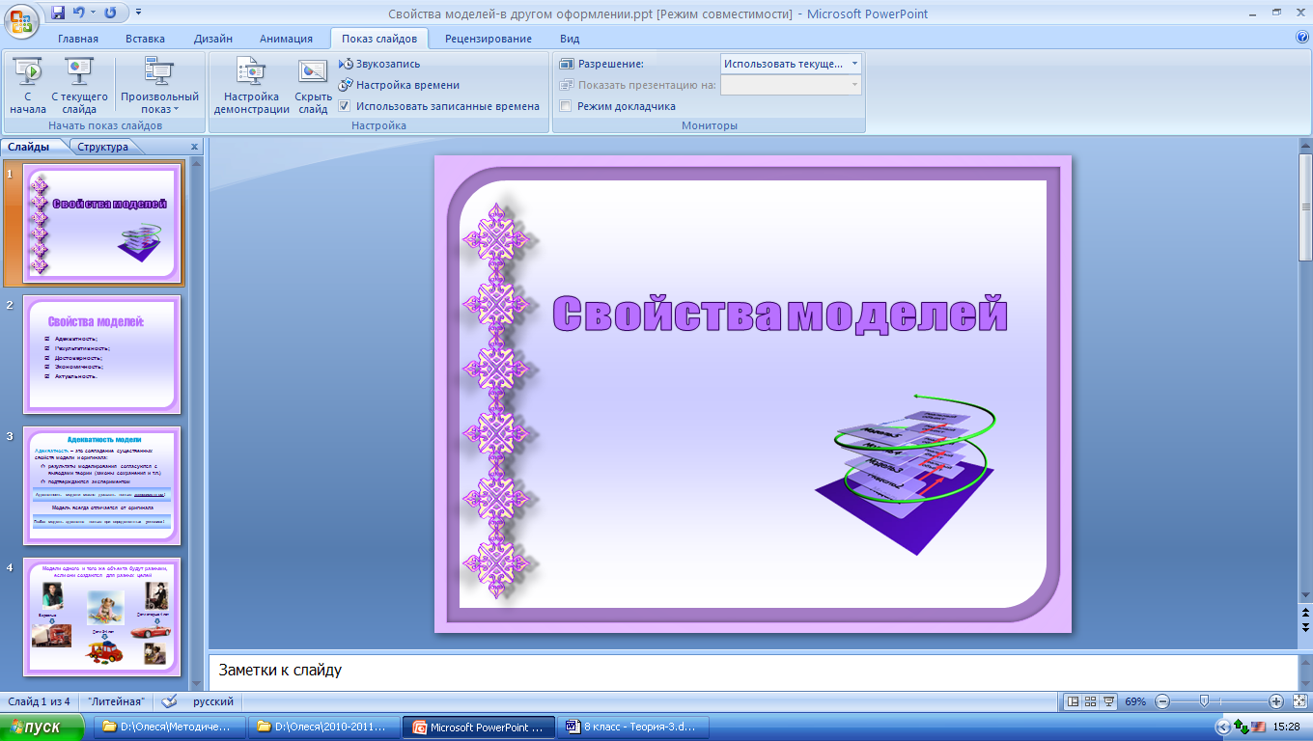
Task: Switch to Normal view icon in status bar
Action: 1072,701
